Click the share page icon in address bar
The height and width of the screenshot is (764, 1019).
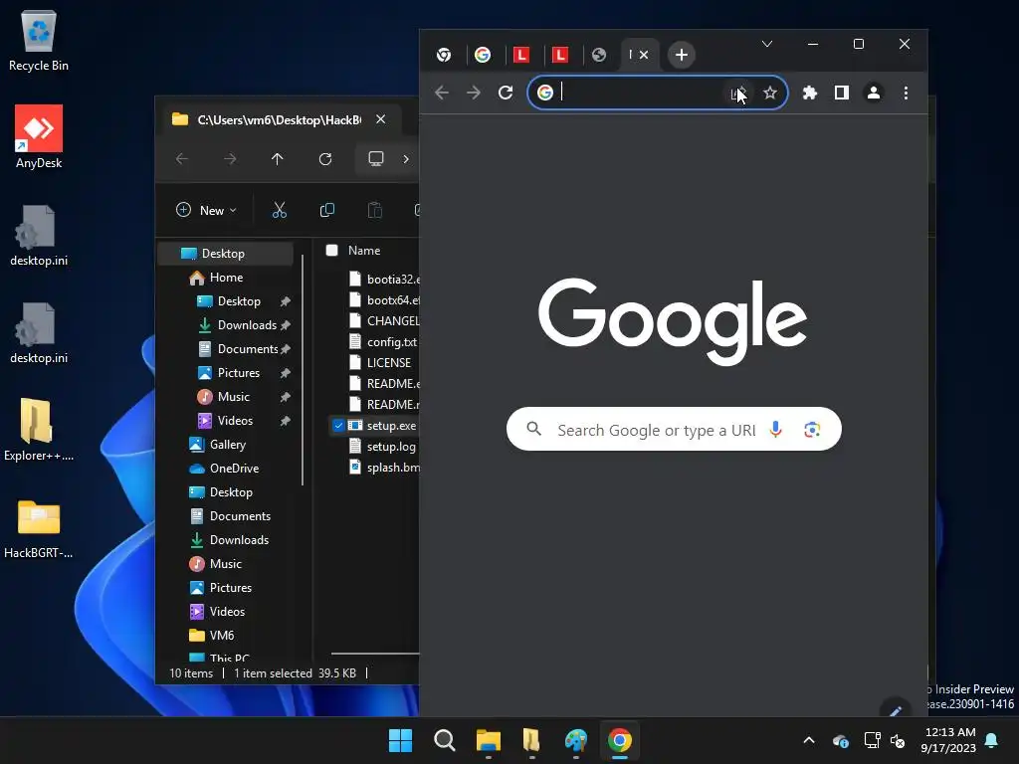coord(738,94)
